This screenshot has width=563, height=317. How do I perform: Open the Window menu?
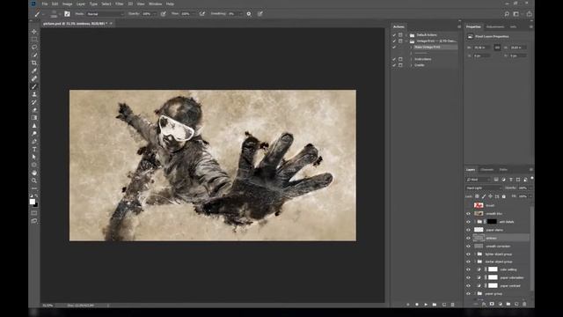tap(155, 4)
